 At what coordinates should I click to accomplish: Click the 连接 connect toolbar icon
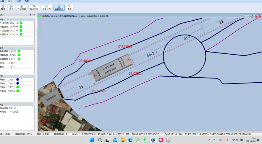[69, 8]
